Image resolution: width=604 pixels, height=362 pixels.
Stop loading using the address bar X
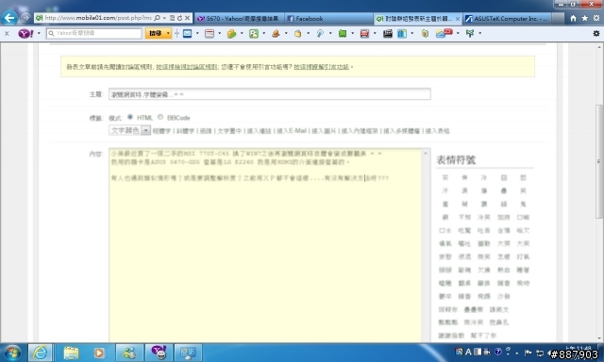pyautogui.click(x=187, y=18)
